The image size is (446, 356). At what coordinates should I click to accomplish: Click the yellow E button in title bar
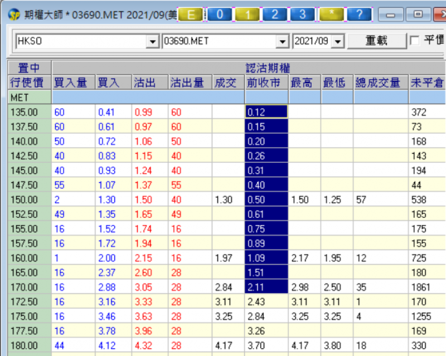point(192,14)
